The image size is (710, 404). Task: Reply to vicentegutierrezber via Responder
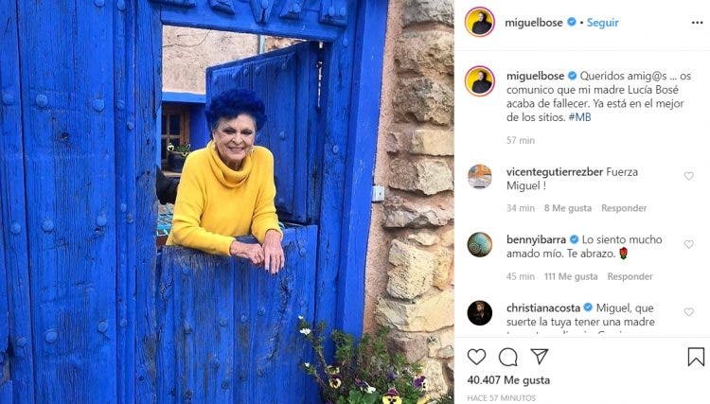(x=624, y=208)
